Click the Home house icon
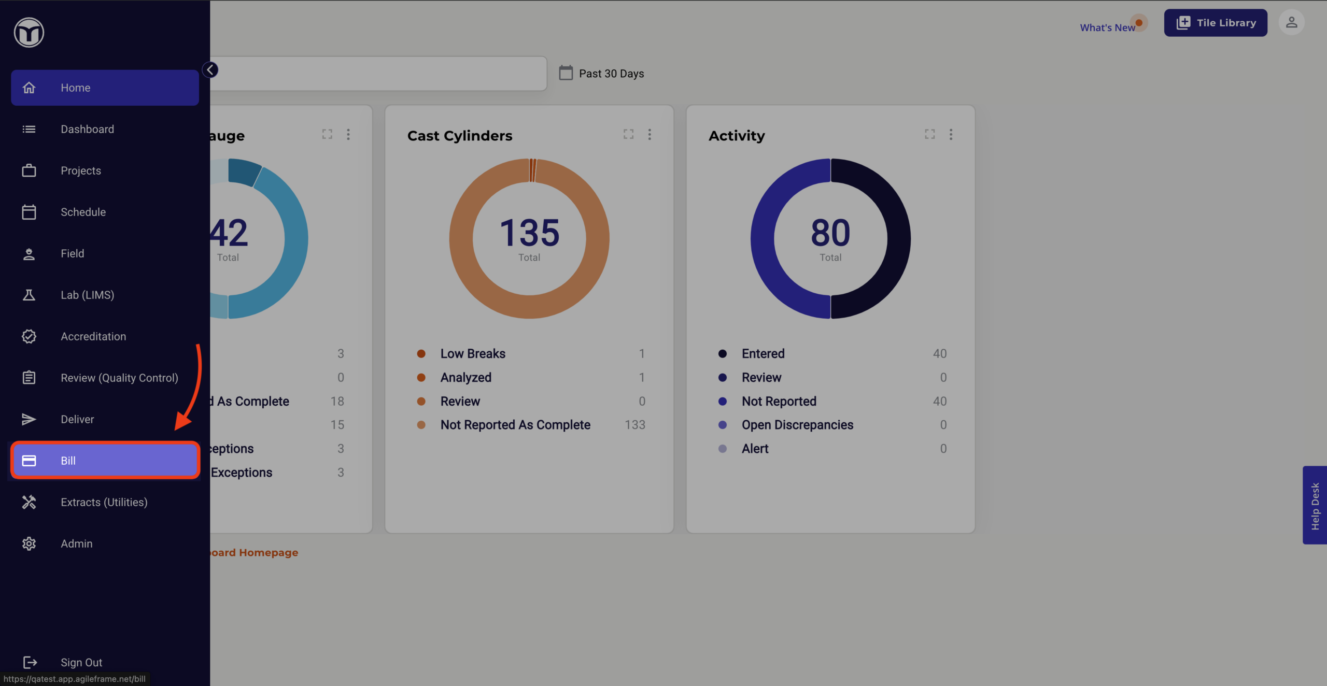This screenshot has height=686, width=1327. (x=29, y=88)
